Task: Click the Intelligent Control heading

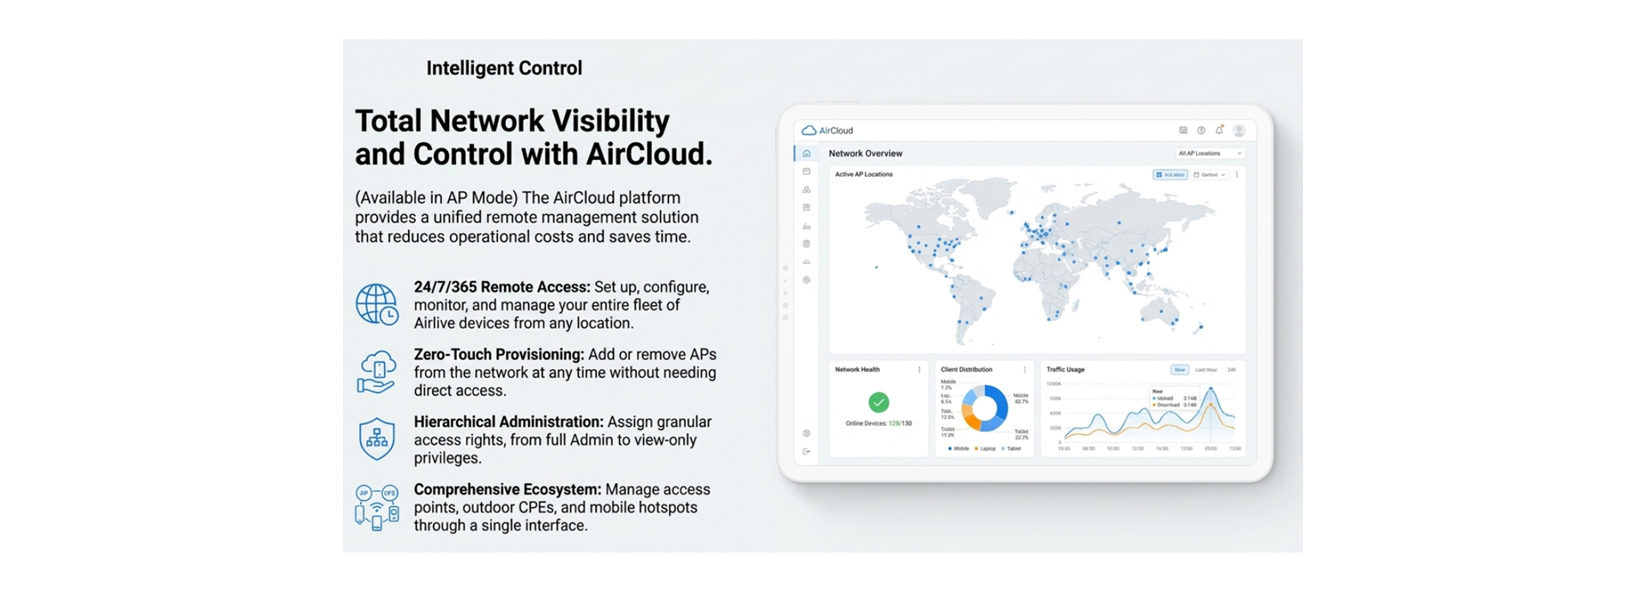Action: (x=504, y=68)
